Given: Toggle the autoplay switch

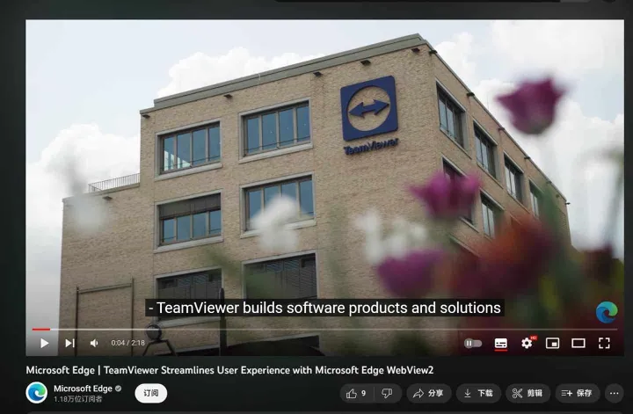Looking at the screenshot, I should click(473, 344).
